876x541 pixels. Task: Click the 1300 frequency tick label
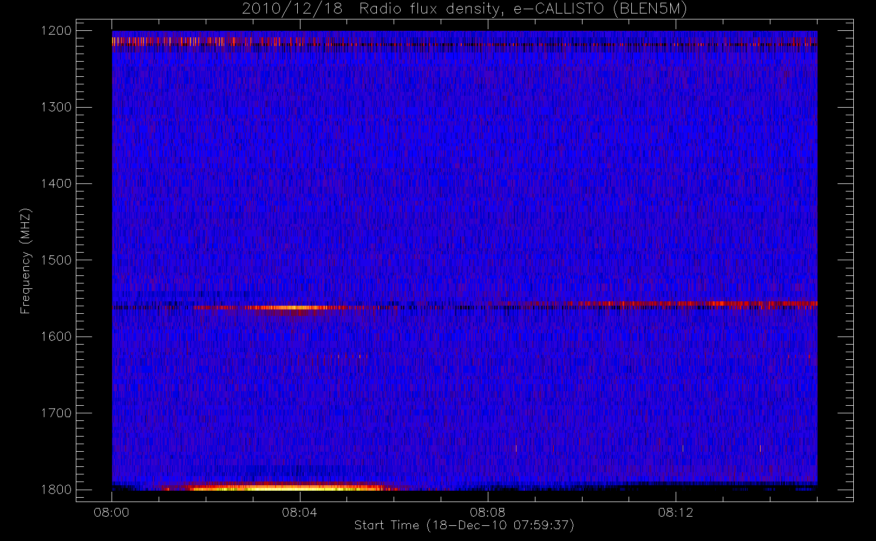click(x=56, y=107)
